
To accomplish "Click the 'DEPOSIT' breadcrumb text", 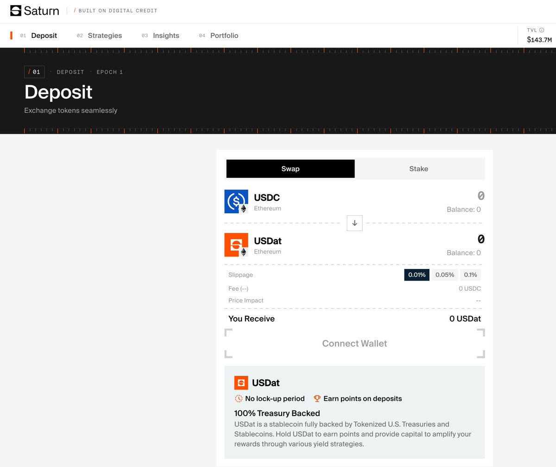I will coord(70,72).
